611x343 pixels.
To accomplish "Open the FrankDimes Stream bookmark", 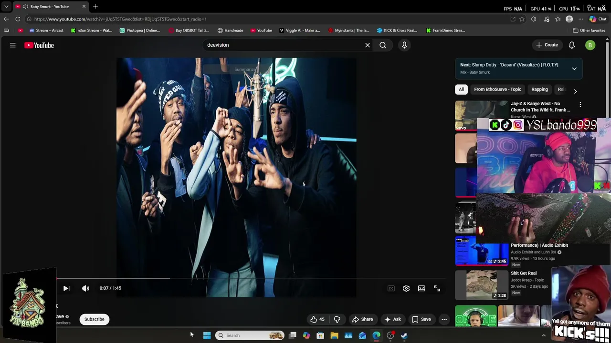I will [x=445, y=30].
